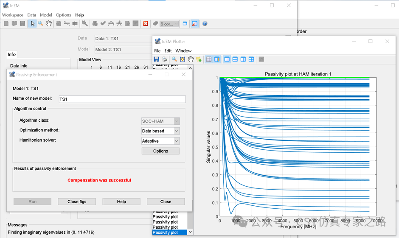Click the printer icon in IdEM Plotter
399x238 pixels.
pyautogui.click(x=164, y=59)
